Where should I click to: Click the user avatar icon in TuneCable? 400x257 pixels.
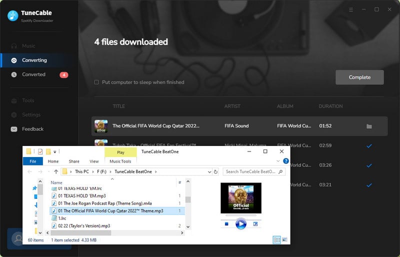(17, 238)
